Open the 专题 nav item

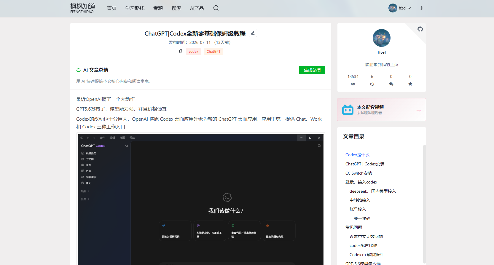[158, 8]
